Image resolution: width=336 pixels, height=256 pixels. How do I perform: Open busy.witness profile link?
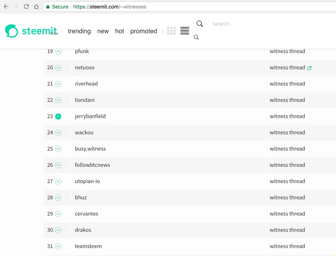90,149
